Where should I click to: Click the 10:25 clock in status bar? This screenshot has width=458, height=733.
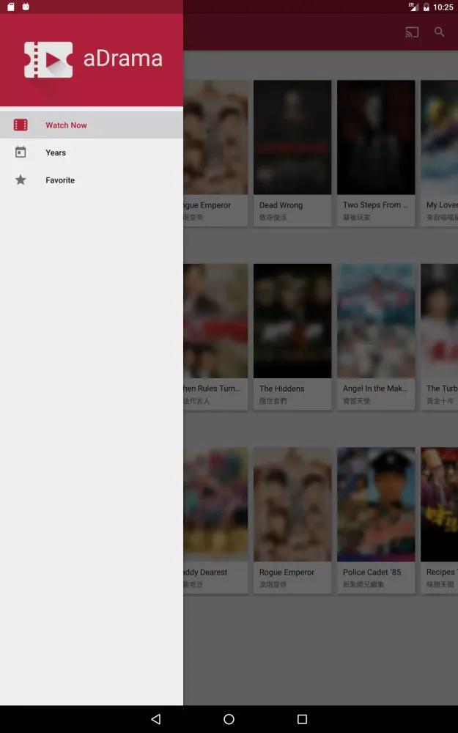pyautogui.click(x=443, y=7)
